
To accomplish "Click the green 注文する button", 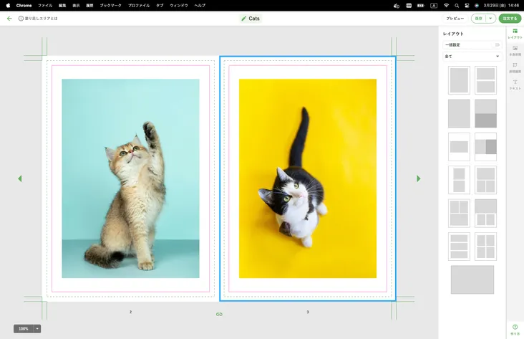I will pos(510,19).
